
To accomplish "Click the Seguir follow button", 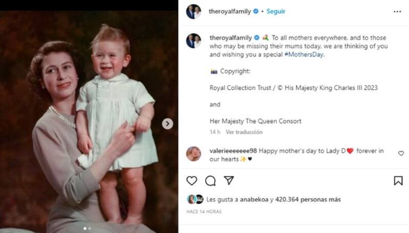I will pyautogui.click(x=276, y=11).
